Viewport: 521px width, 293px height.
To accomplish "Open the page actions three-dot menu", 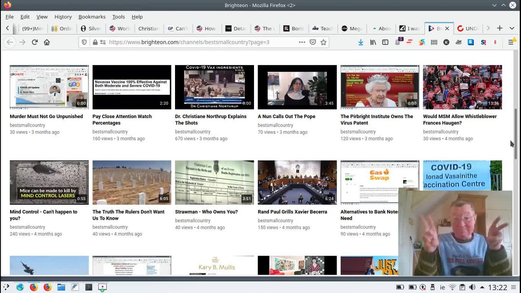I will click(302, 42).
